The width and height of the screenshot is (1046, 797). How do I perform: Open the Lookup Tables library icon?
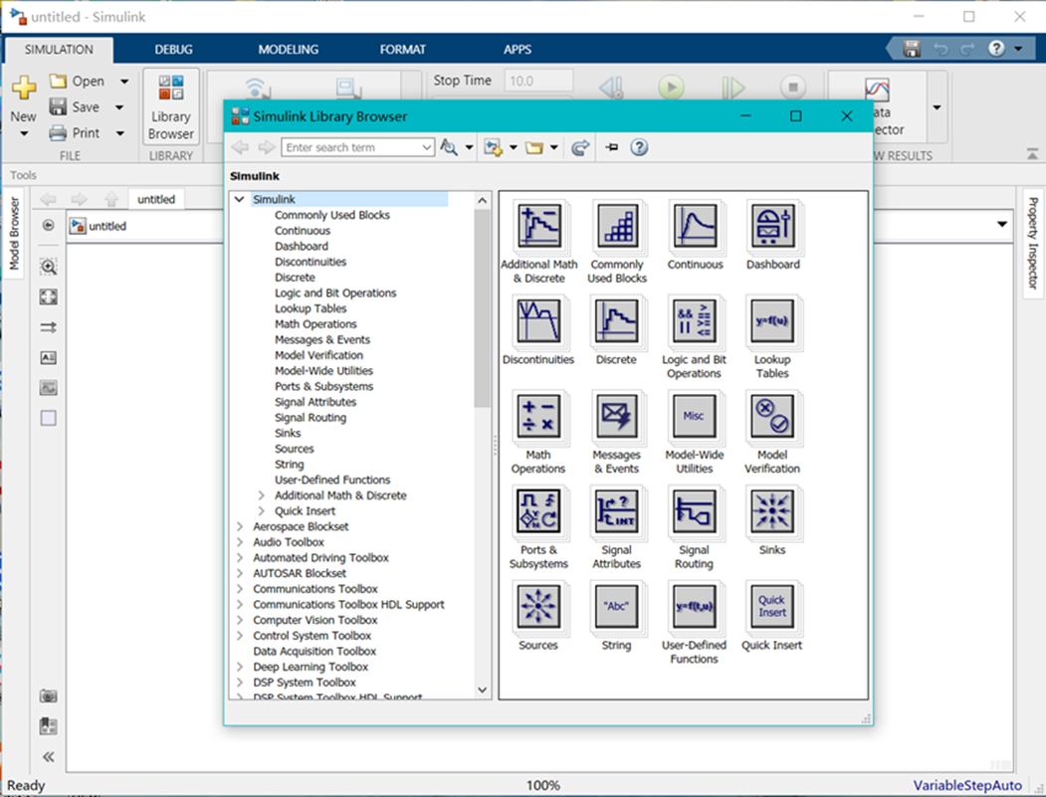(772, 321)
